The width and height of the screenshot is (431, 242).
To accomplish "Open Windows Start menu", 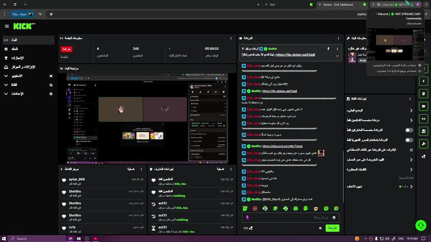I will [x=3, y=239].
